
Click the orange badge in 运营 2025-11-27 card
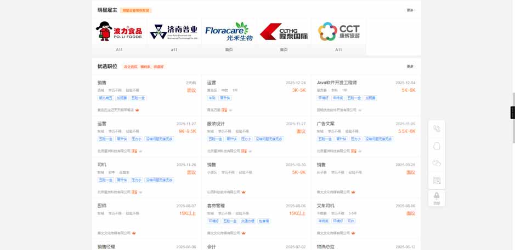(134, 151)
